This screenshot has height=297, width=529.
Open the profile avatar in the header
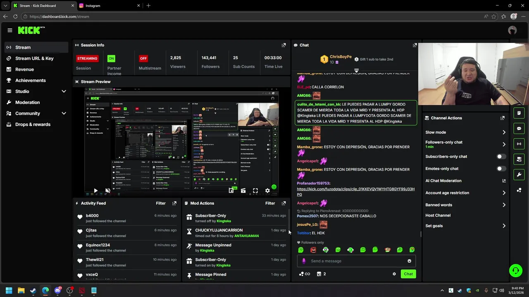click(x=512, y=30)
